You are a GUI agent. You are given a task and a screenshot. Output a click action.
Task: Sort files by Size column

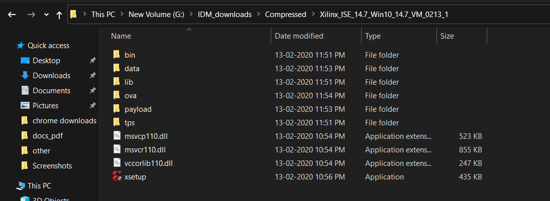click(447, 36)
